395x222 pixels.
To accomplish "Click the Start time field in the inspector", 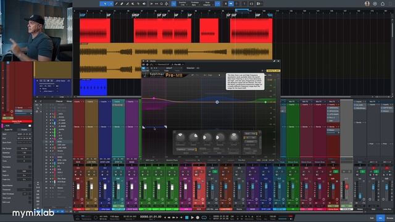I will pyautogui.click(x=24, y=134).
